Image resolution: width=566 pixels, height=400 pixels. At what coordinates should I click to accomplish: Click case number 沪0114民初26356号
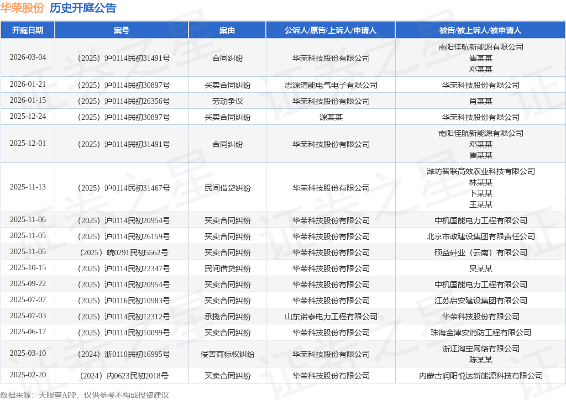click(x=124, y=101)
